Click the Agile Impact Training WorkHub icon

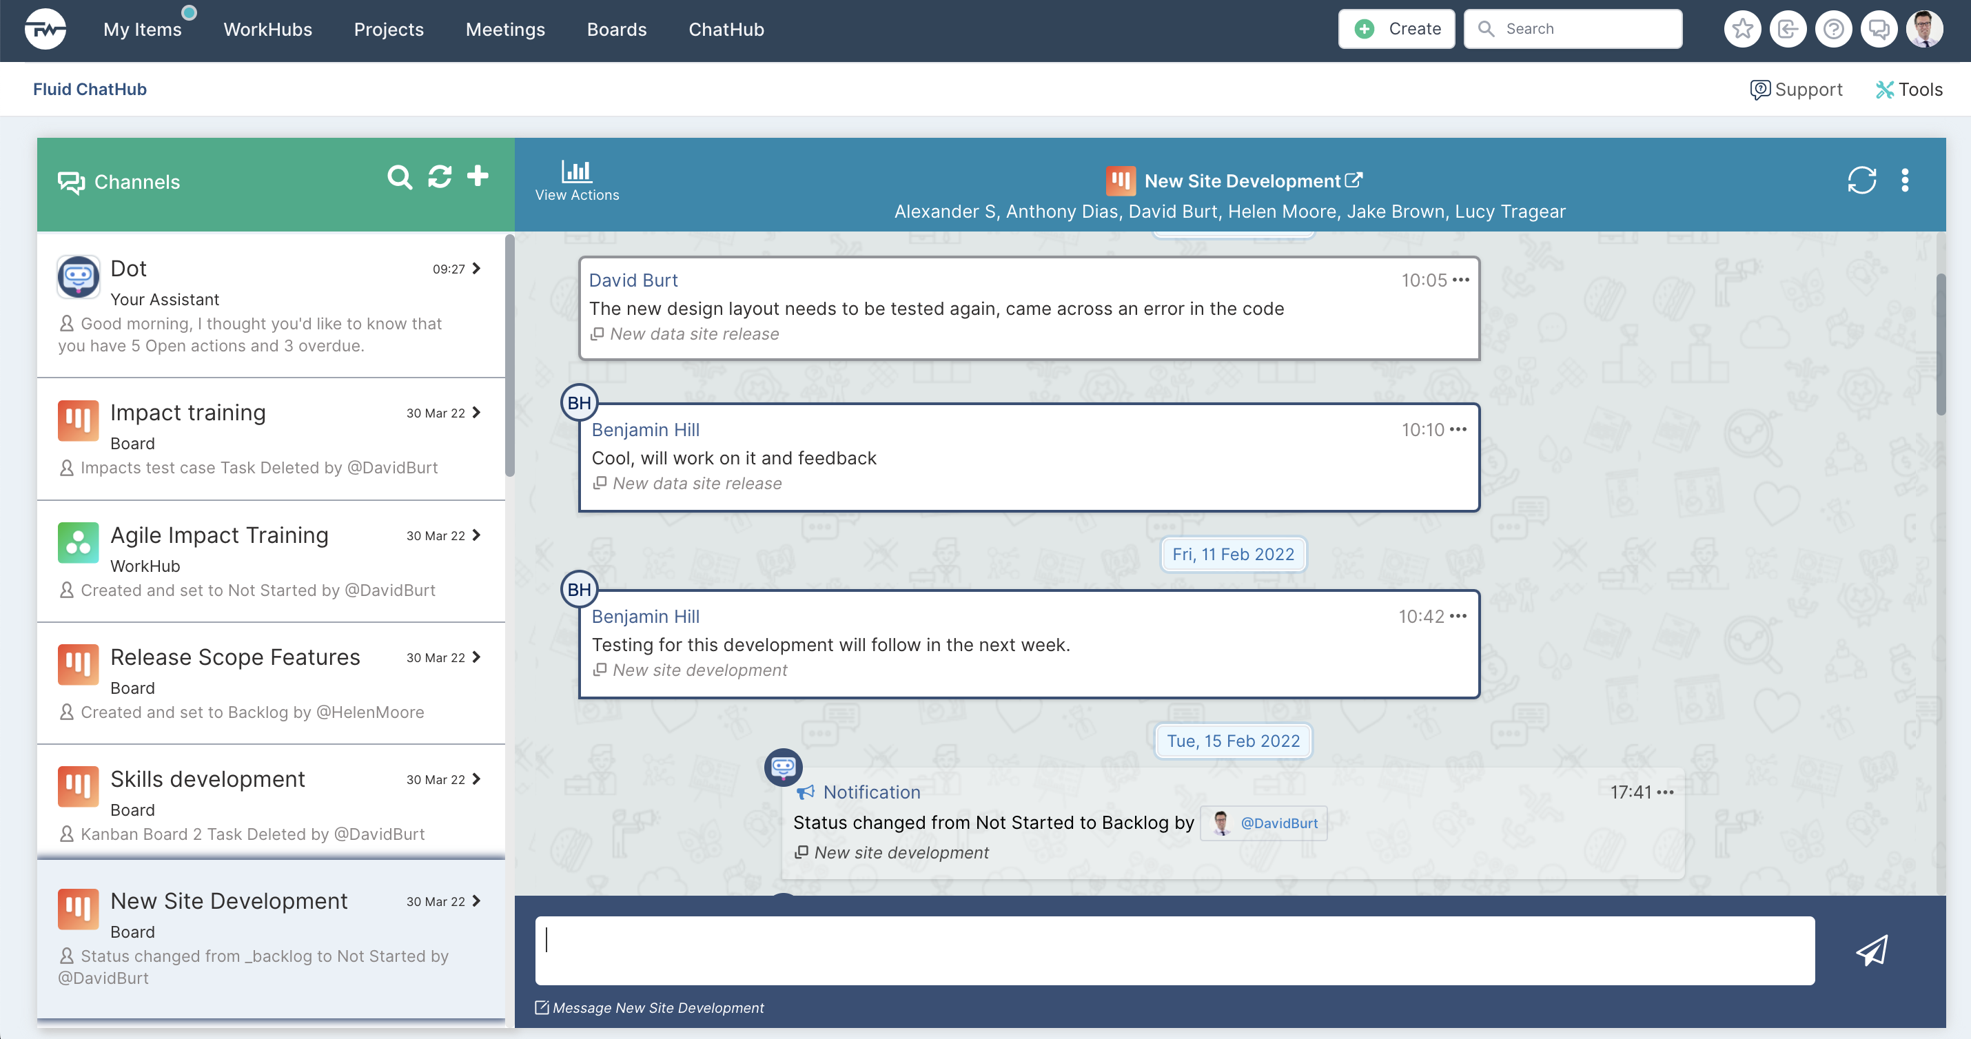[x=78, y=542]
